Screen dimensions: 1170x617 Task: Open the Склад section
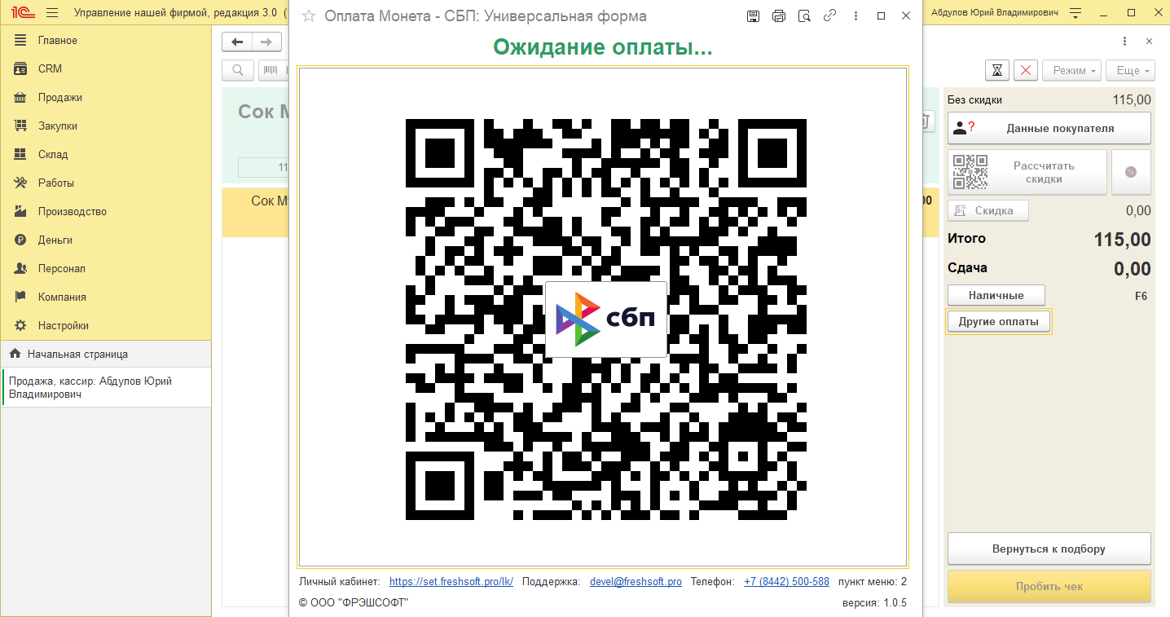click(106, 154)
